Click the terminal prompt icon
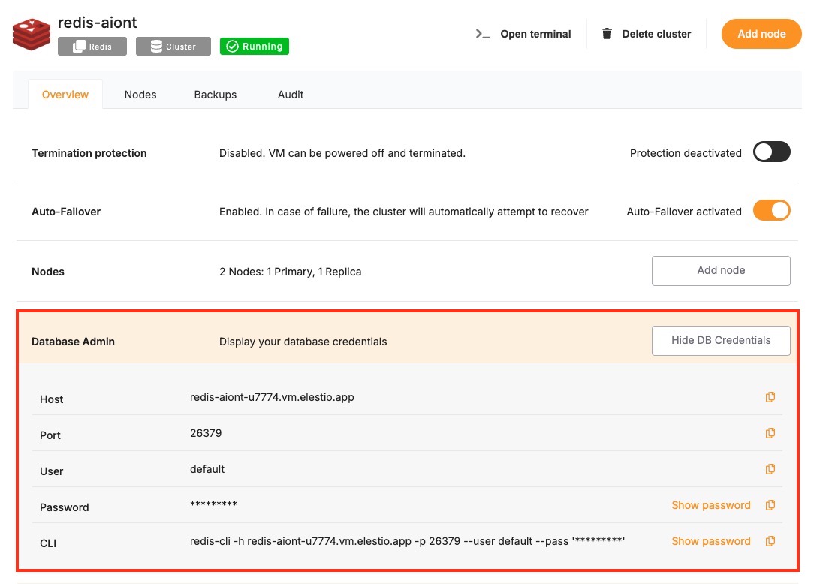 point(483,34)
